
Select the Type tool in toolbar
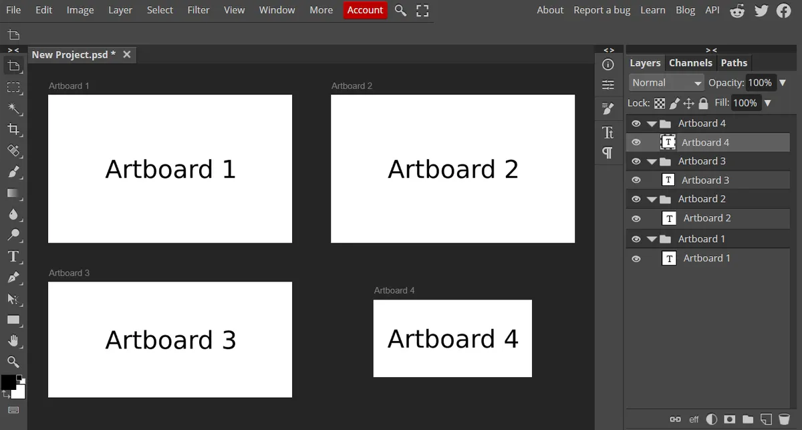pos(13,257)
